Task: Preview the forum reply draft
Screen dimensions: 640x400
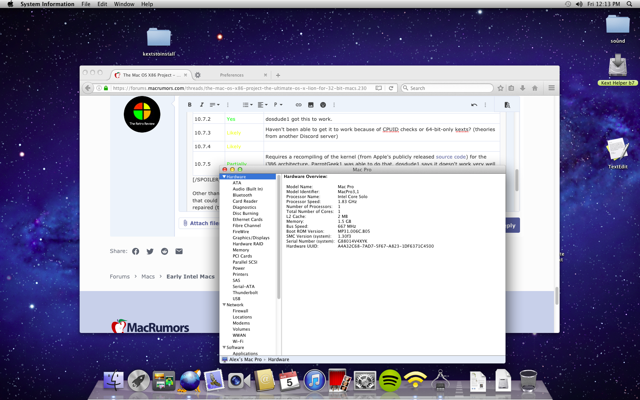Action: coord(507,105)
